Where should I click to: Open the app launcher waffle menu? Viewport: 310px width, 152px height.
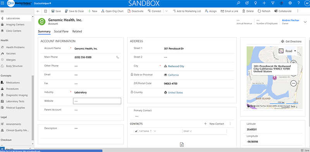coord(3,3)
